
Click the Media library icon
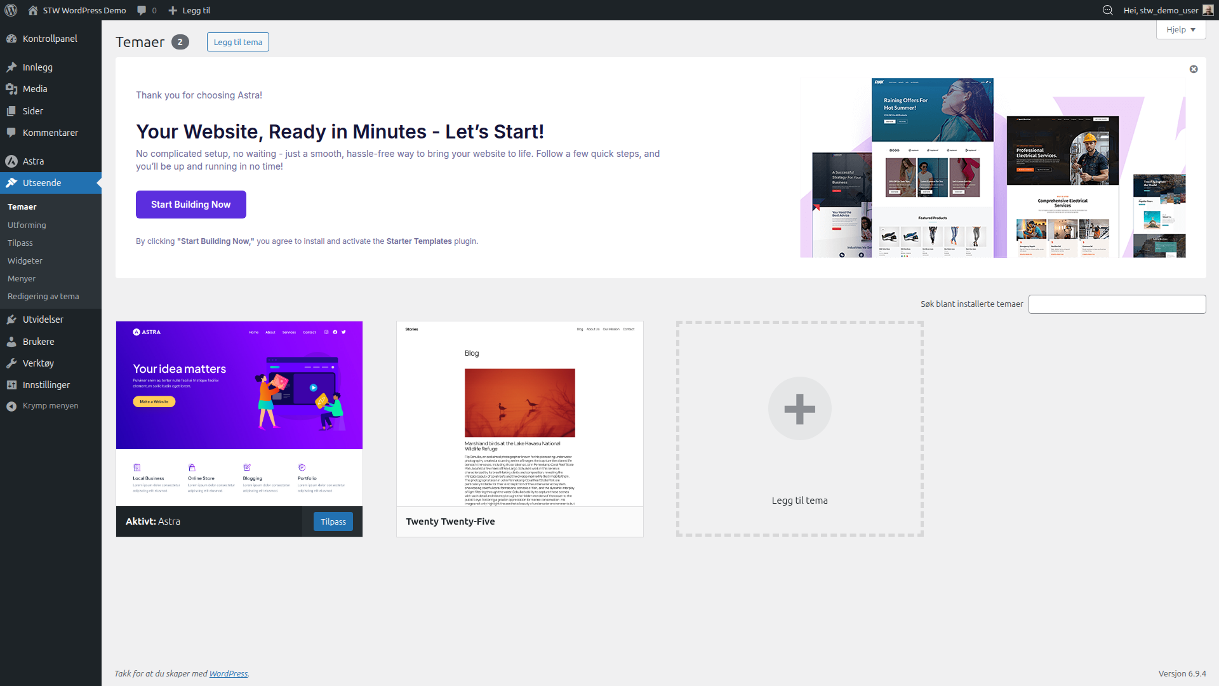point(11,89)
